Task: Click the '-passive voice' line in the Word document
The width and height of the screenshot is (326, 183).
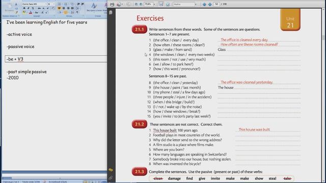Action: click(20, 46)
